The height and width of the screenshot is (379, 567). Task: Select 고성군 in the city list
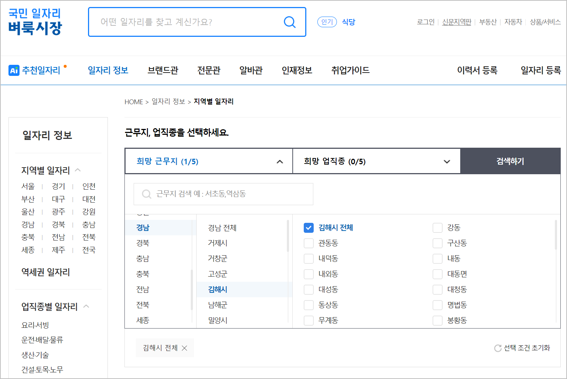pos(218,274)
